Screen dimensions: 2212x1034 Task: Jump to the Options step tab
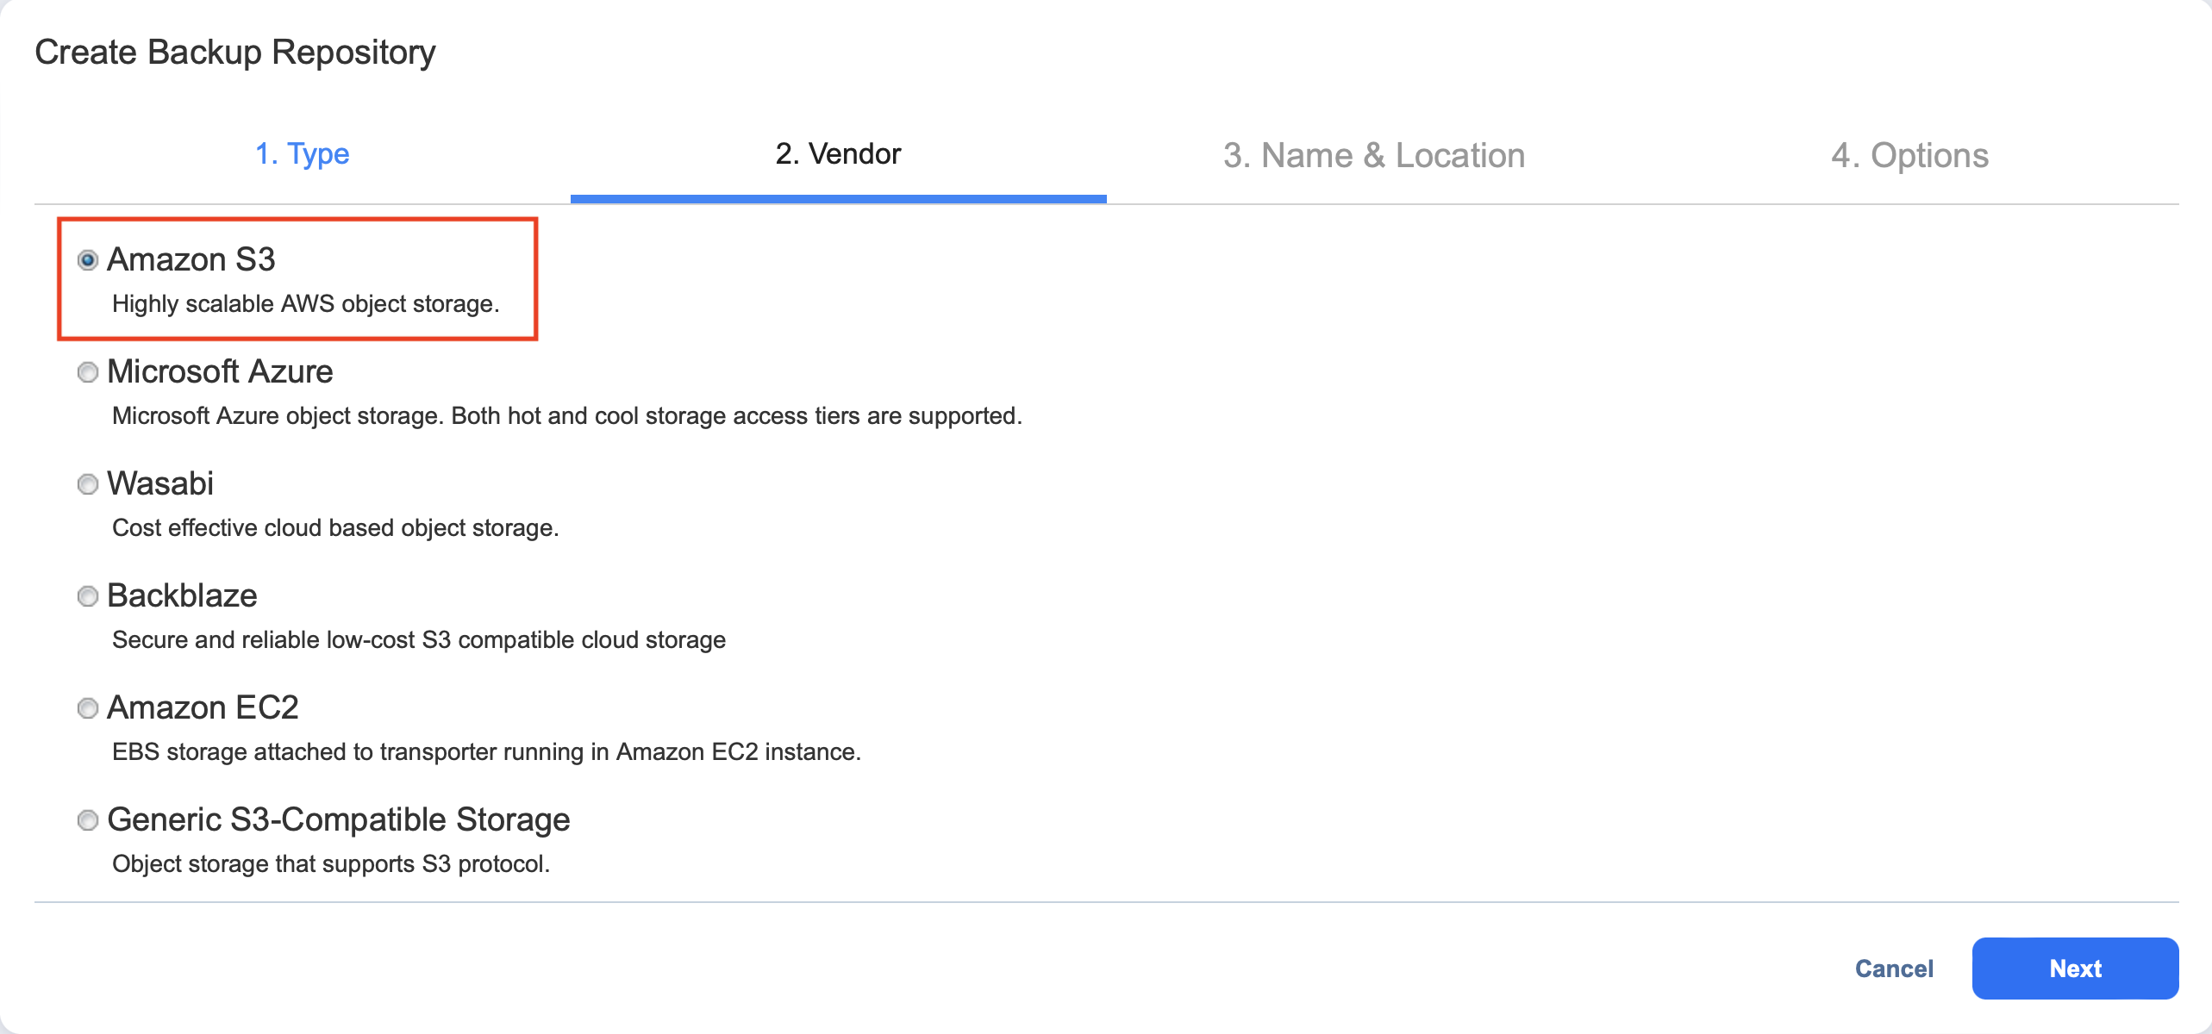(x=1909, y=156)
